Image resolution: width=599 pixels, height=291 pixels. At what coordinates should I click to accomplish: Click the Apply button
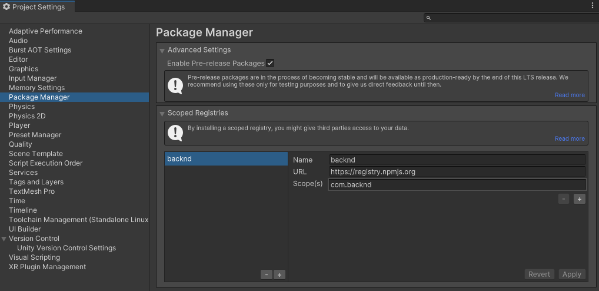(571, 274)
